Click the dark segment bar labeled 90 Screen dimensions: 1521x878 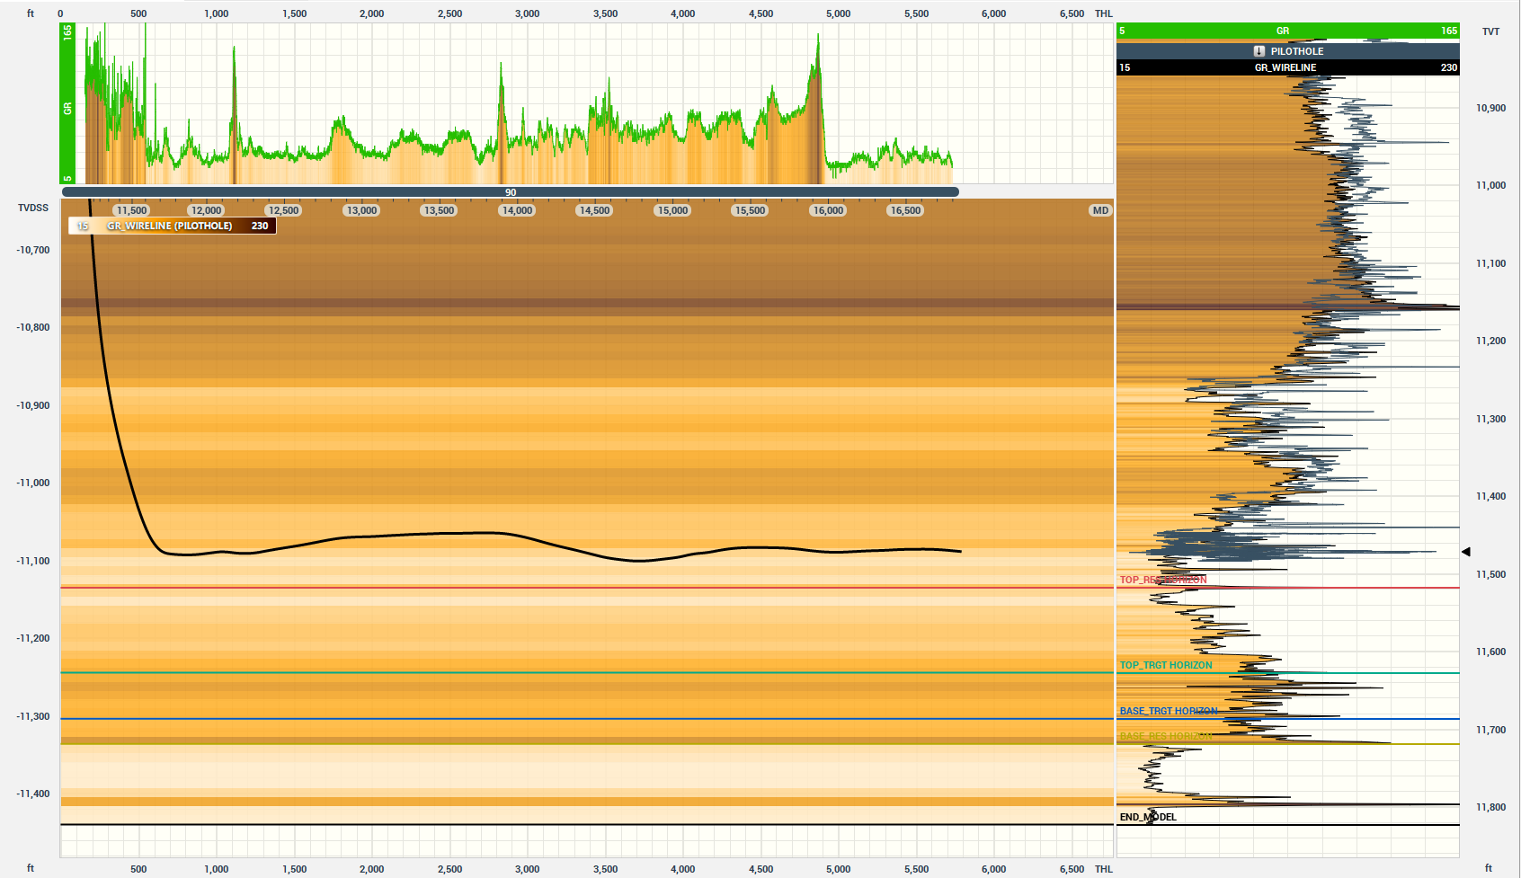(511, 192)
